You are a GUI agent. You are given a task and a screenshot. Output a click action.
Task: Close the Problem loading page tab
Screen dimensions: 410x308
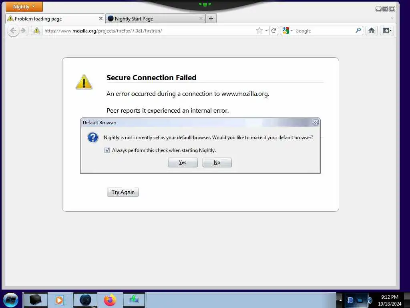click(x=100, y=18)
